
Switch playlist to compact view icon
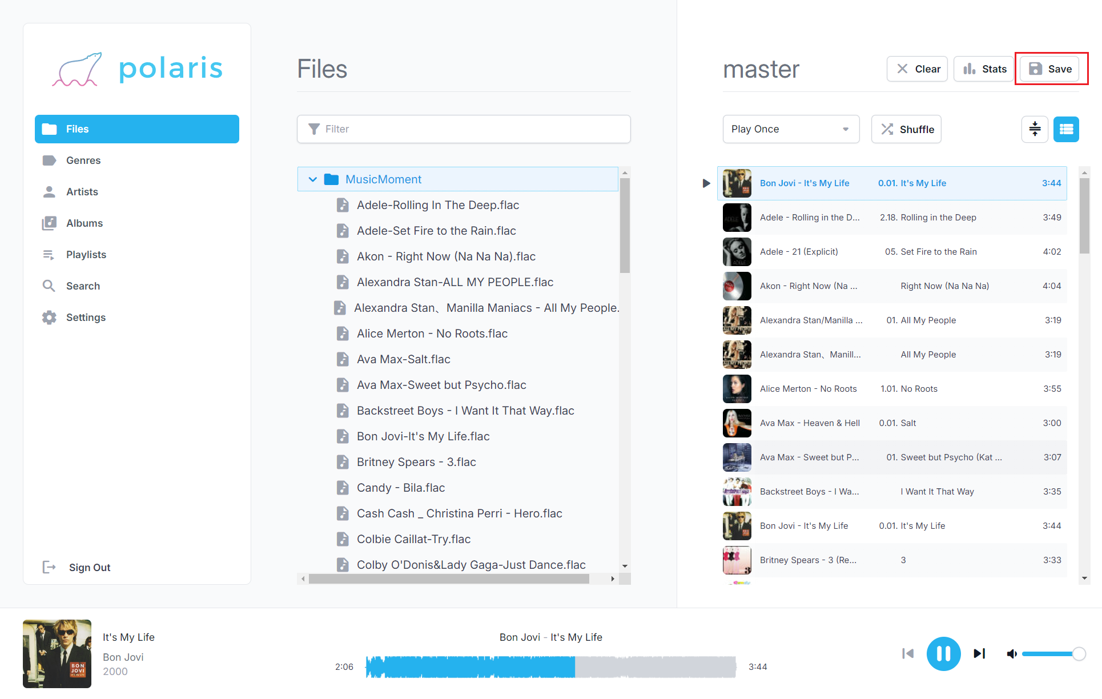point(1035,129)
